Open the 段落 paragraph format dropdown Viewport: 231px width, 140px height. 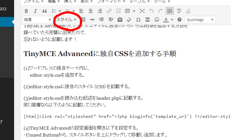tap(37, 20)
